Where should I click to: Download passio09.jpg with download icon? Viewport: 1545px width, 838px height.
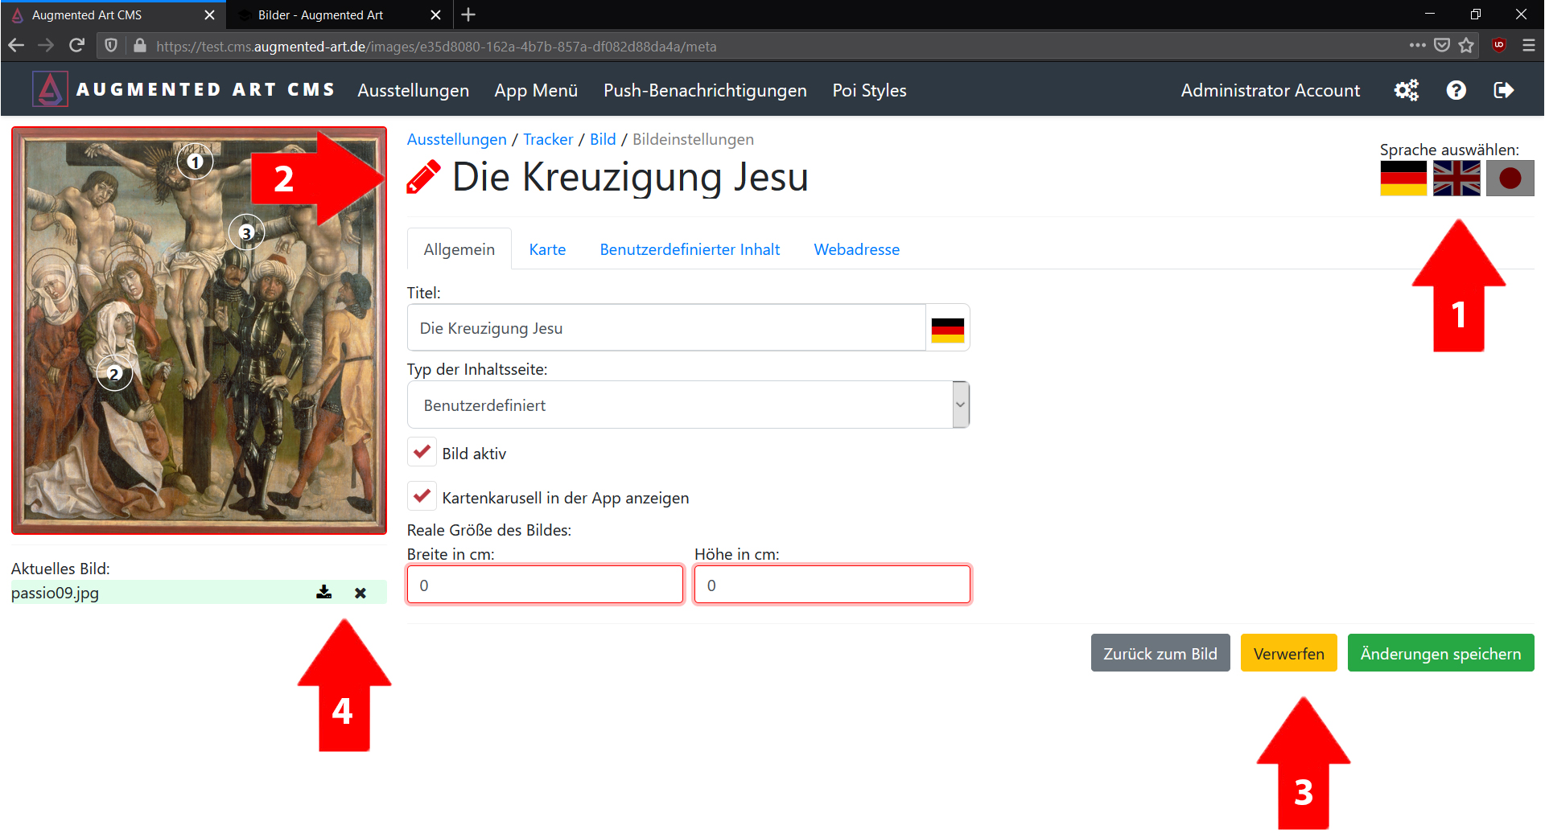(x=323, y=593)
